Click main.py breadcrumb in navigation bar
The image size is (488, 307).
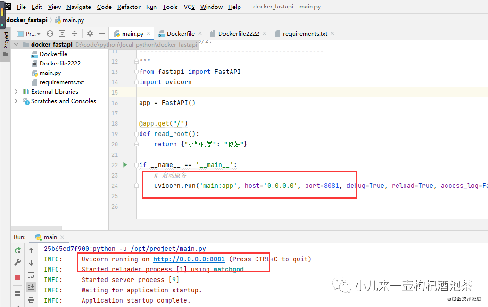[70, 20]
